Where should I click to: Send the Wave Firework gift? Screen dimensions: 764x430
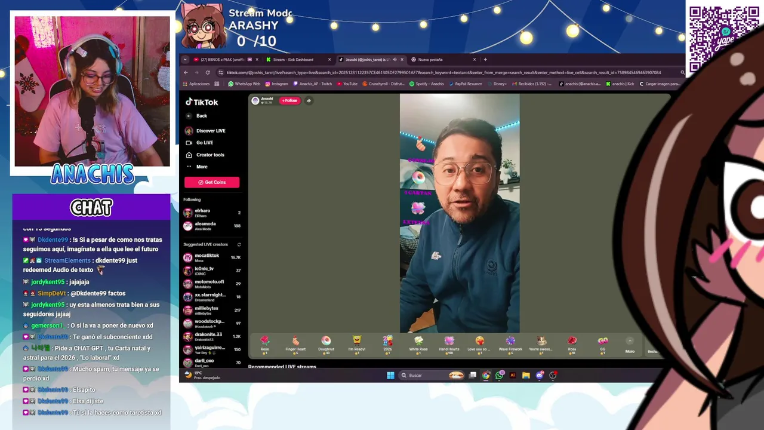510,345
